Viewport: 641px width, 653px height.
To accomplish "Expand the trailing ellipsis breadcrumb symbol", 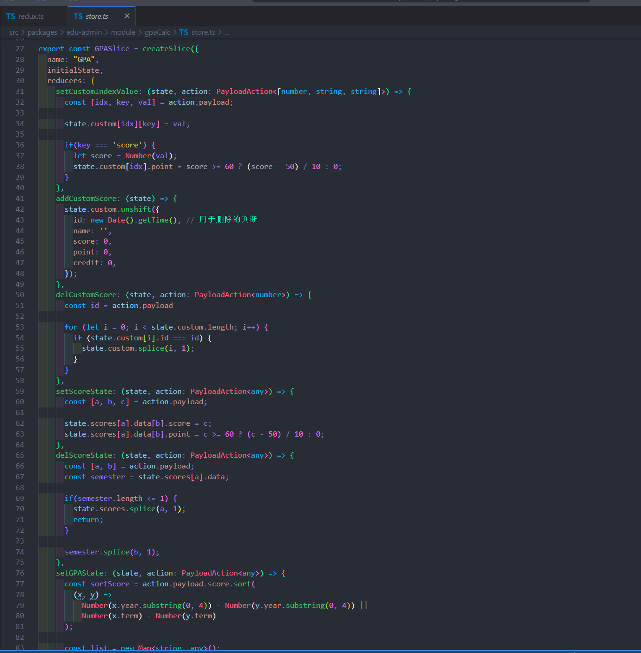I will [227, 32].
